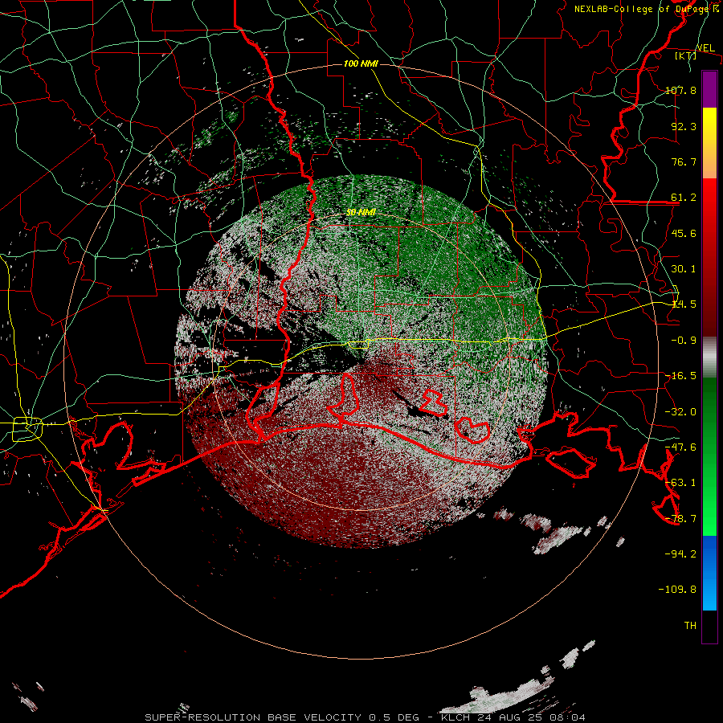
Task: Click the 100 NMI range ring label
Action: 361,63
